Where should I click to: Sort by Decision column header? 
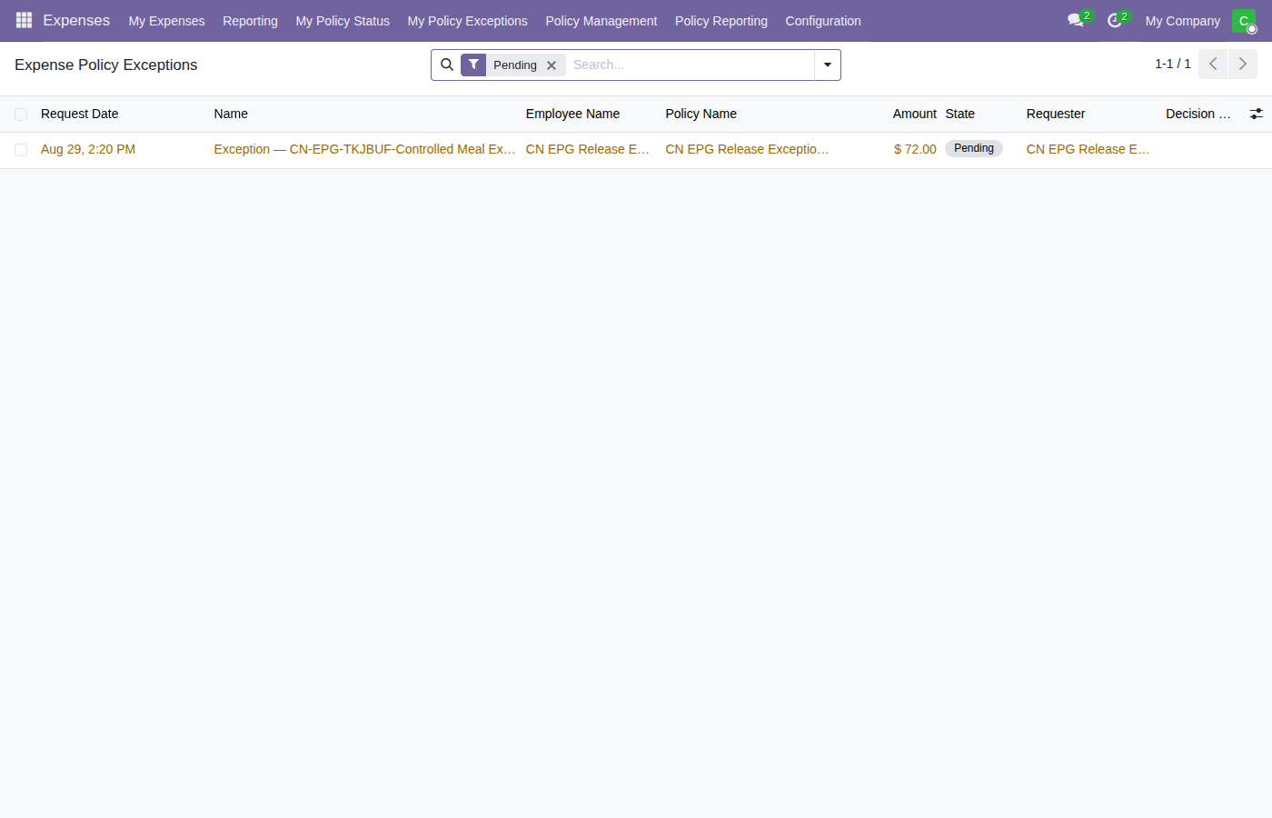[1197, 114]
